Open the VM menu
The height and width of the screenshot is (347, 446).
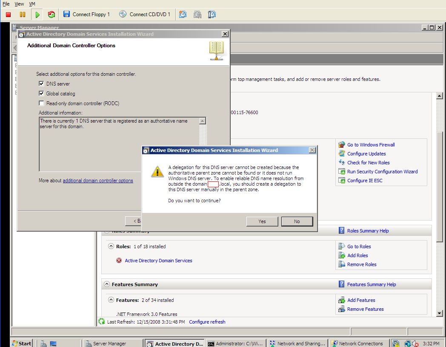32,4
